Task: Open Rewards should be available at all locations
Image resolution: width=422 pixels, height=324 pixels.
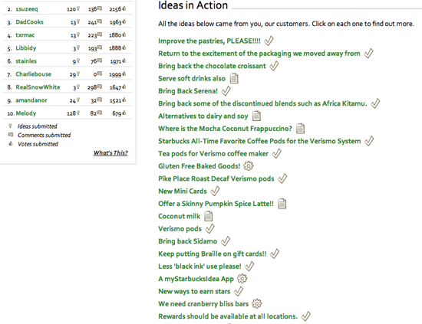Action: click(x=228, y=316)
